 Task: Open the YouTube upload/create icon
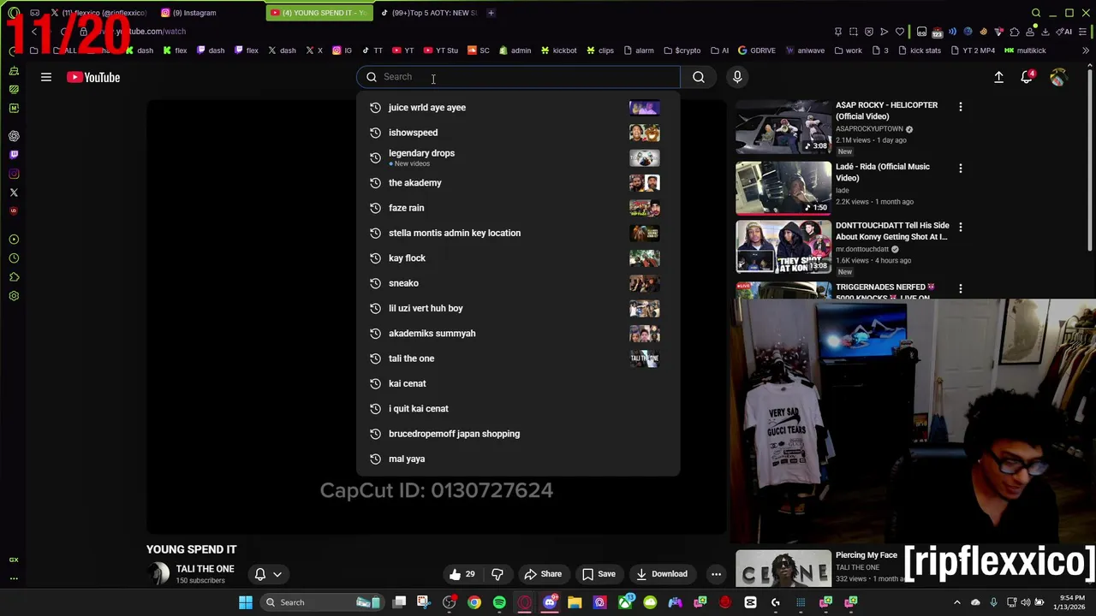pyautogui.click(x=998, y=77)
